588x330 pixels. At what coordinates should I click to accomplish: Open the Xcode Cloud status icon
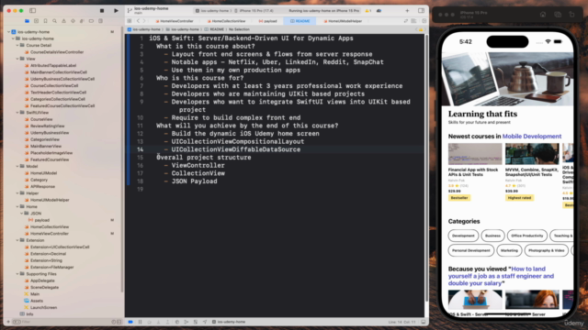379,11
